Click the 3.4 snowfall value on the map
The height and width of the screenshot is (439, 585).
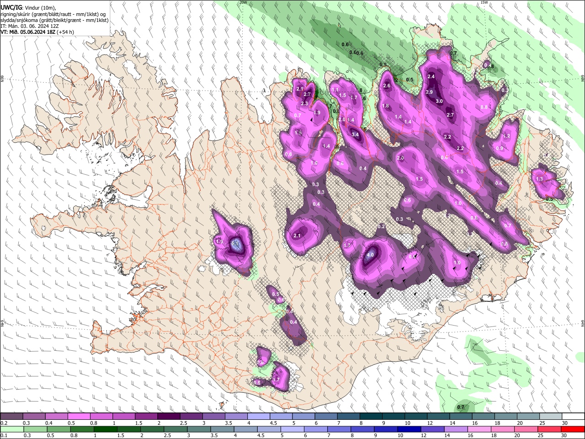[x=356, y=134]
